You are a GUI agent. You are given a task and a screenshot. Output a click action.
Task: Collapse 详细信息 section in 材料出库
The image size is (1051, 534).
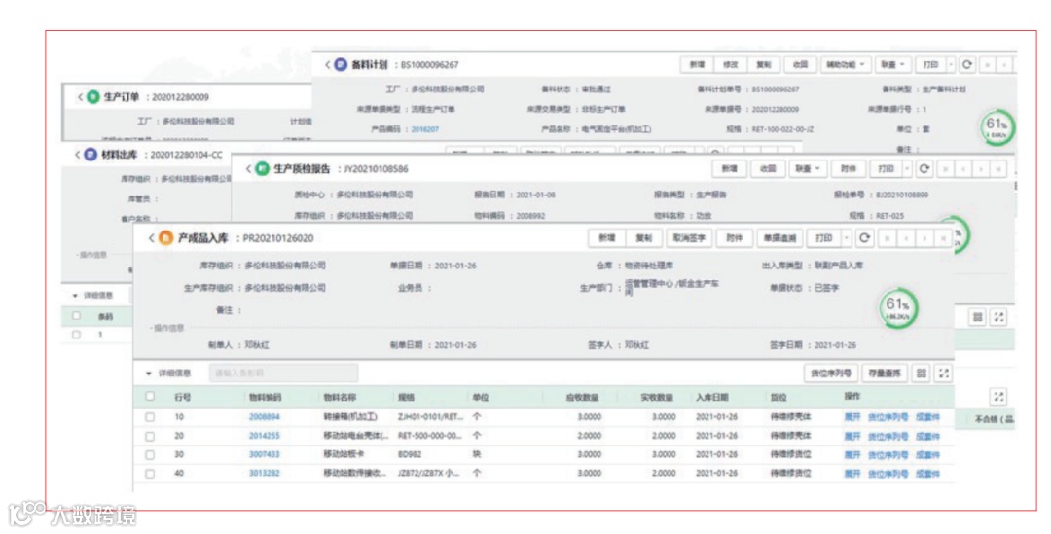75,296
